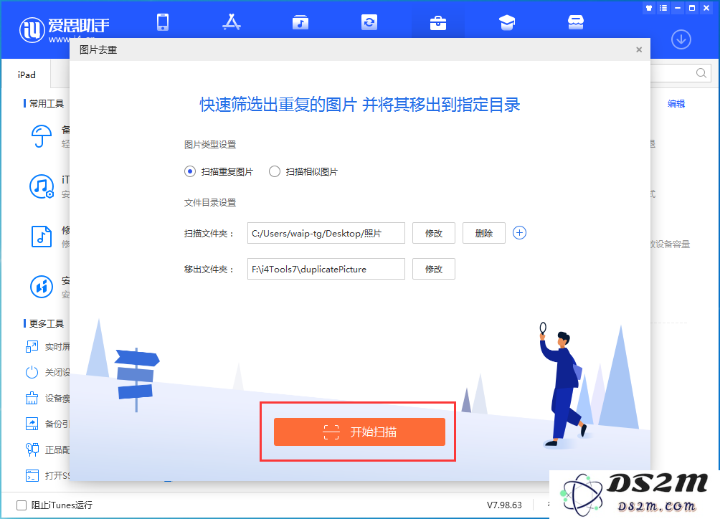
Task: Select 扫描相似图片 radio option
Action: click(303, 171)
